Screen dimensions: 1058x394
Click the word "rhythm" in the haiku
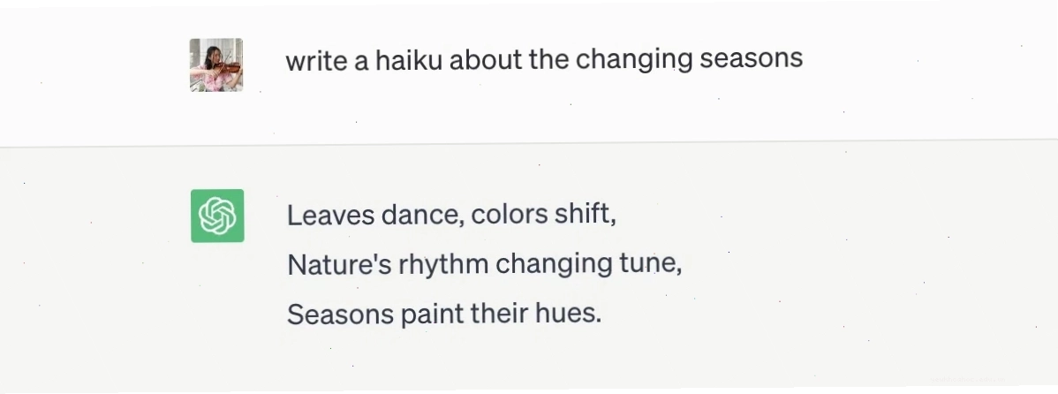[x=443, y=264]
